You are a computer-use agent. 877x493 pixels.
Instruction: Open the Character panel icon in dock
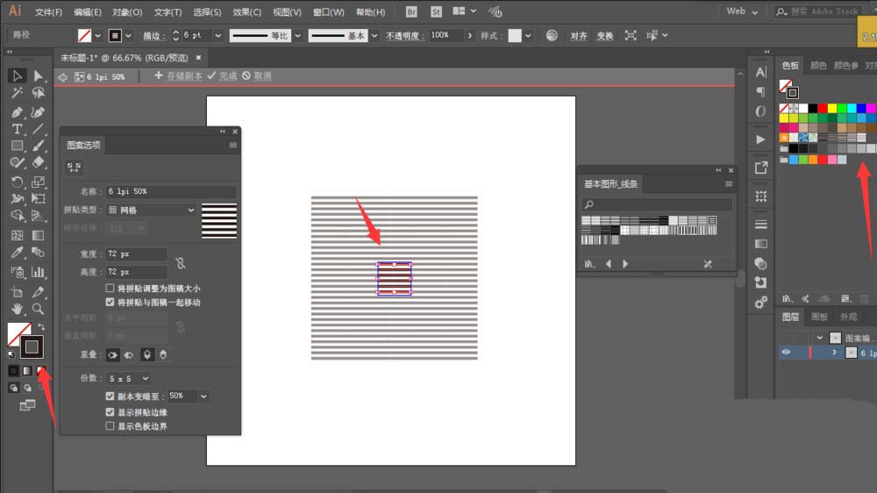point(760,72)
